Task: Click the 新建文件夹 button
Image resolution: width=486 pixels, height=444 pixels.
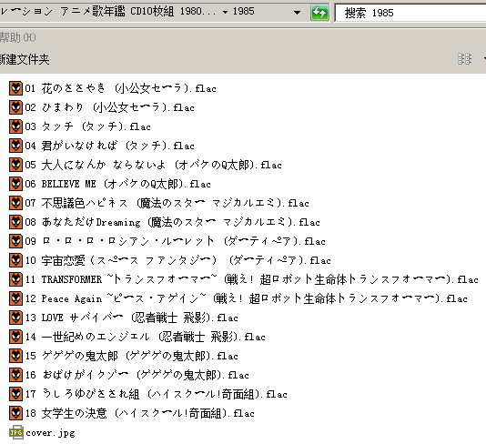Action: (25, 59)
